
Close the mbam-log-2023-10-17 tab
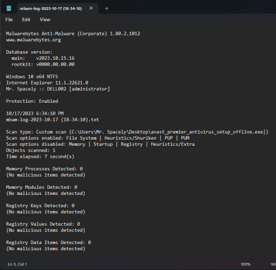point(91,8)
